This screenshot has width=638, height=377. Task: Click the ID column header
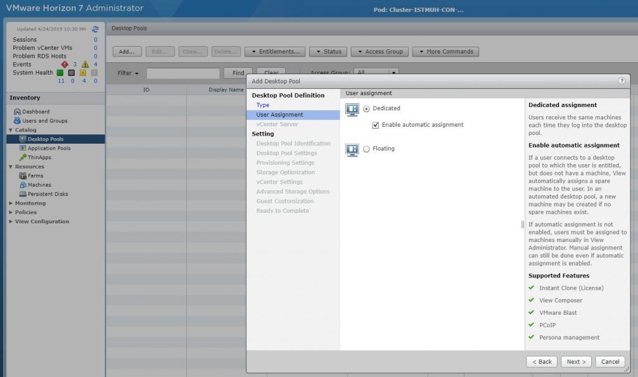click(146, 90)
